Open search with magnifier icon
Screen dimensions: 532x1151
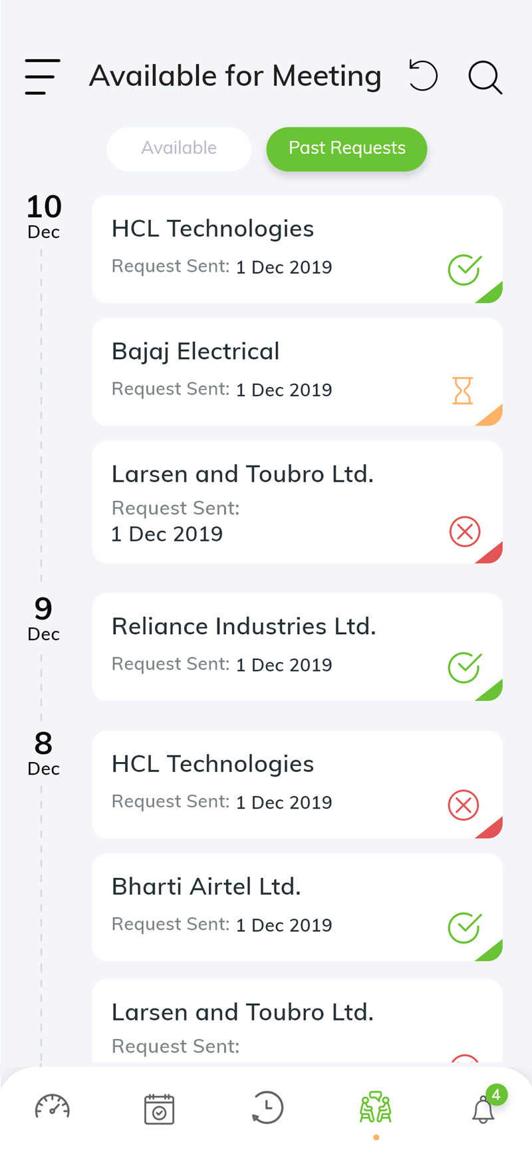tap(485, 77)
